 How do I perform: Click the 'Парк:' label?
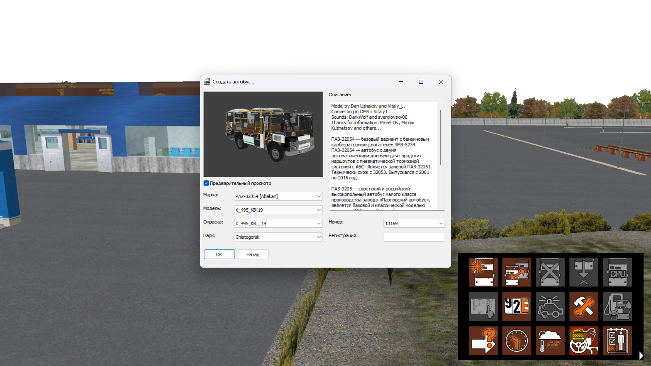coord(209,235)
